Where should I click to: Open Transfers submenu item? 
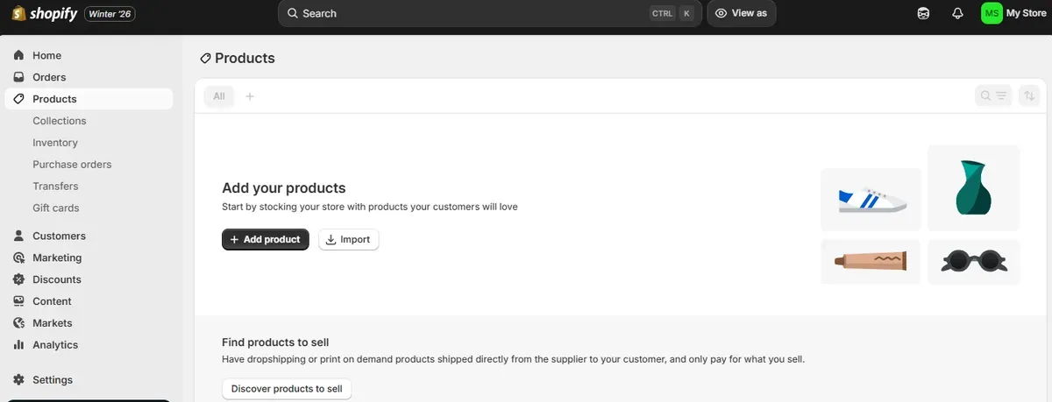click(x=55, y=187)
